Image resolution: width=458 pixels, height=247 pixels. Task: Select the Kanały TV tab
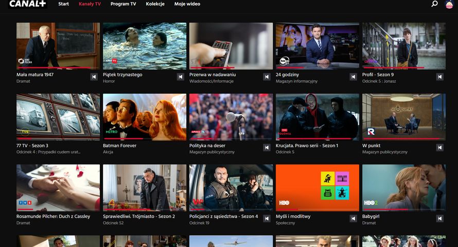tap(90, 4)
